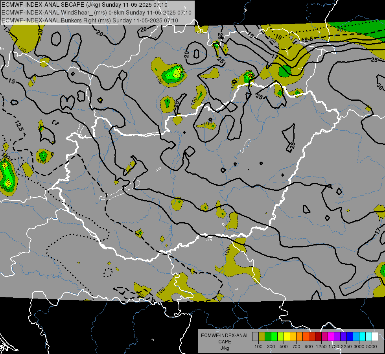Click the dark green legend swatch
The width and height of the screenshot is (385, 354).
point(268,336)
